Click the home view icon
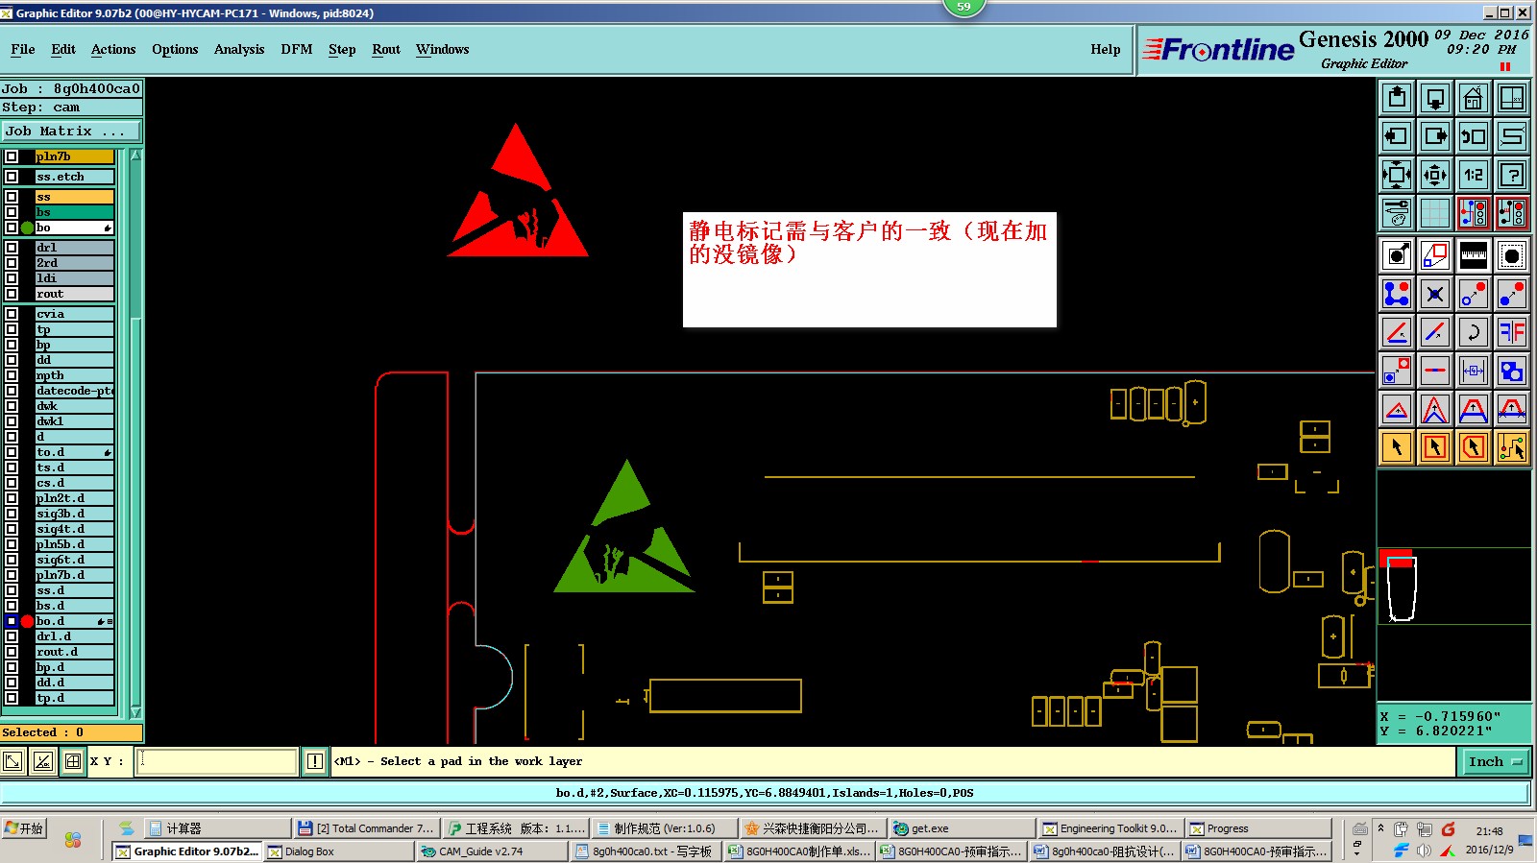1537x863 pixels. coord(1474,98)
